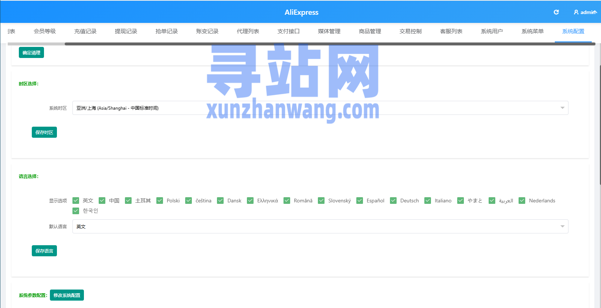Go to the 系统菜单 tab
This screenshot has width=601, height=308.
[533, 31]
